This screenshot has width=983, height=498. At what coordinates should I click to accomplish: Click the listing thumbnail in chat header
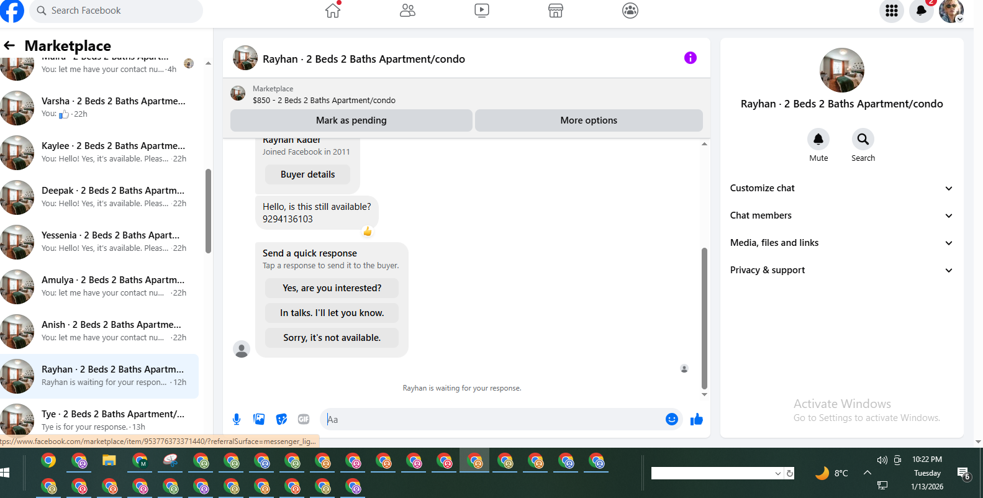click(245, 58)
